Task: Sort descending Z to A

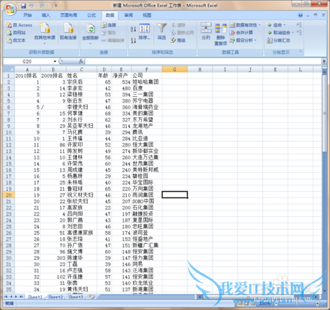Action: (x=133, y=40)
